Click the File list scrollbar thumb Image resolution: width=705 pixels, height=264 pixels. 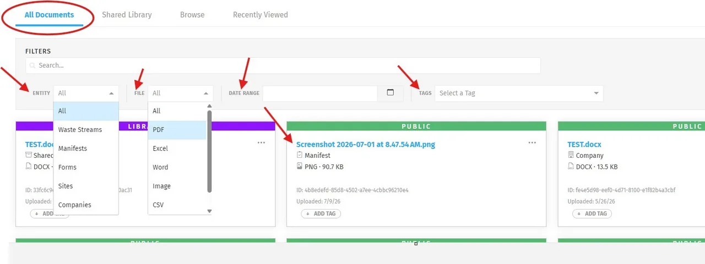click(209, 151)
